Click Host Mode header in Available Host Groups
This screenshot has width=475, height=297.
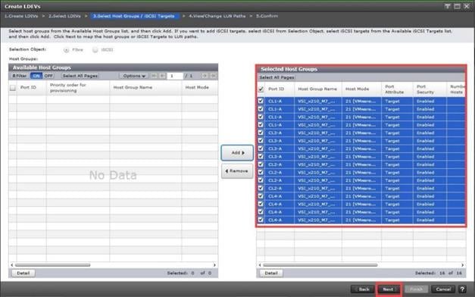coord(200,88)
